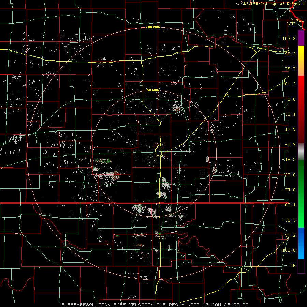Click the Super-Resolution Base Velocity caption
Screen dimensions: 307x307
coord(155,305)
